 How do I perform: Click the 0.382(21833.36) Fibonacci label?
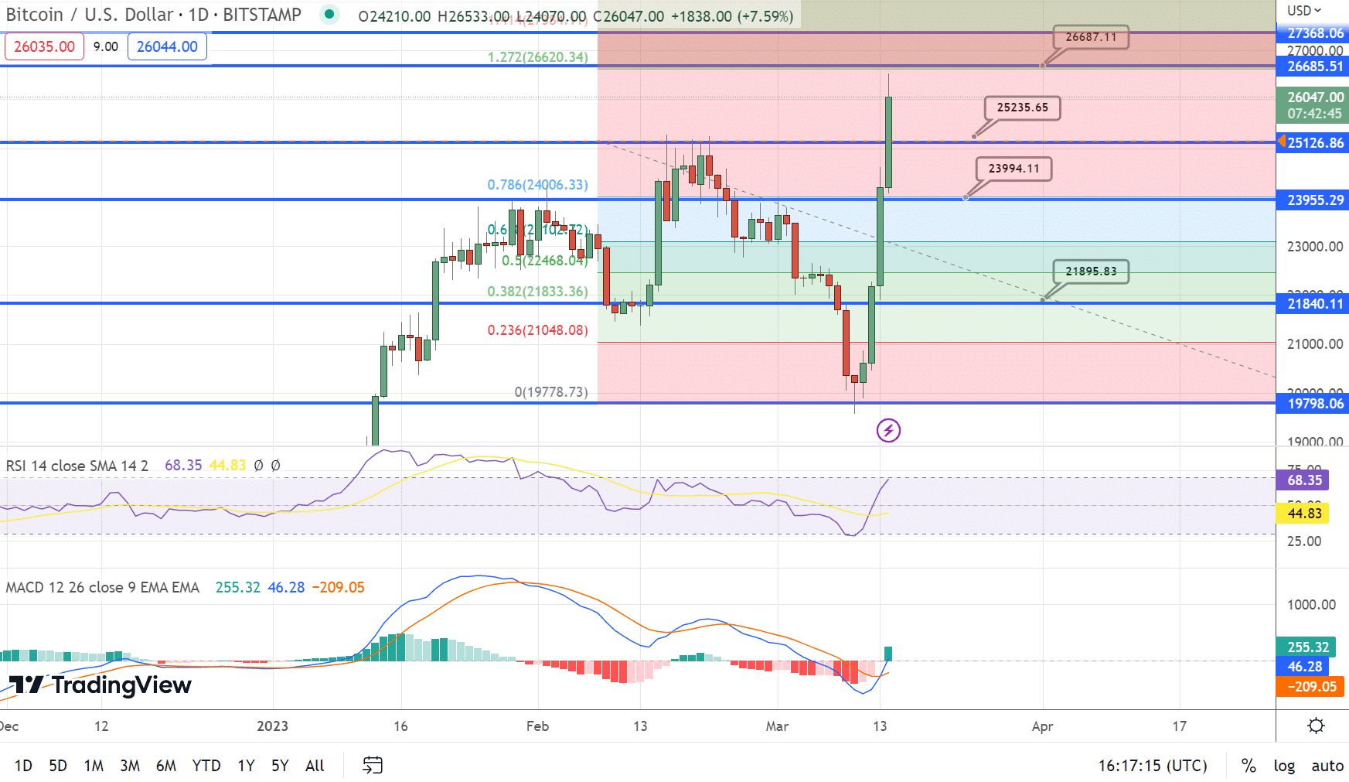point(538,292)
